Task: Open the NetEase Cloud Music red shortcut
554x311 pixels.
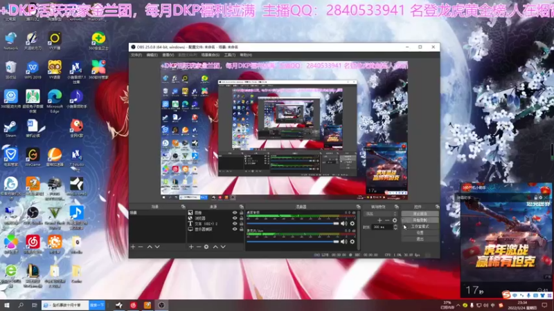Action: 33,245
